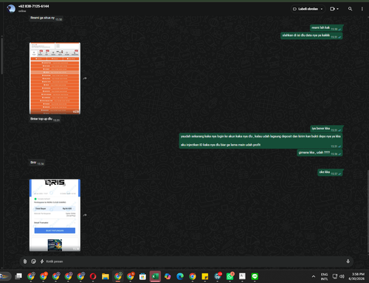Open the QRIS payment receipt image
Image resolution: width=369 pixels, height=283 pixels.
(x=55, y=215)
